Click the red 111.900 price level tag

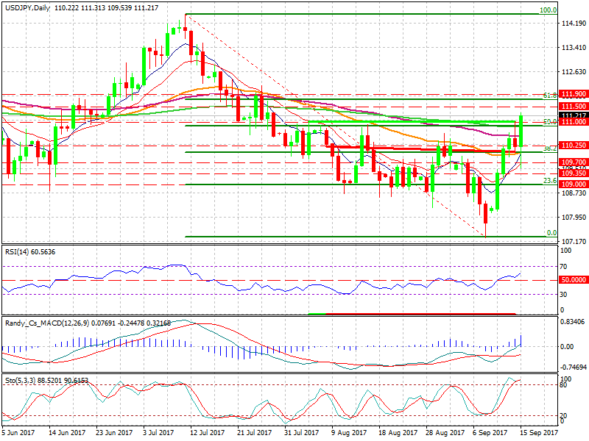coord(573,94)
